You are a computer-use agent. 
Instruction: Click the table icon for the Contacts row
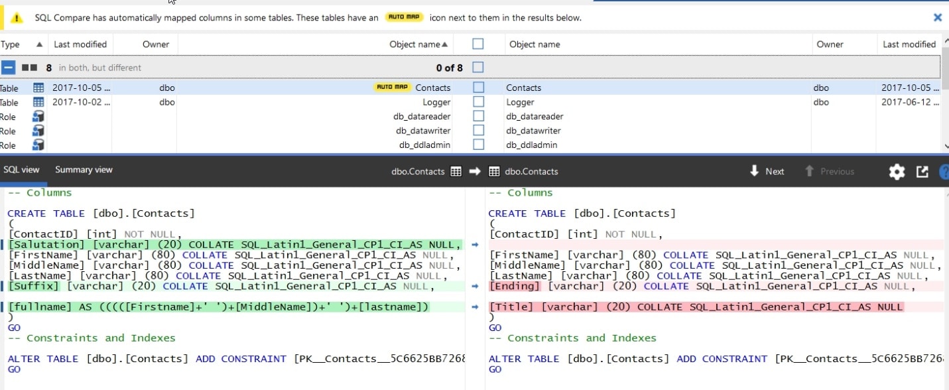pyautogui.click(x=38, y=88)
